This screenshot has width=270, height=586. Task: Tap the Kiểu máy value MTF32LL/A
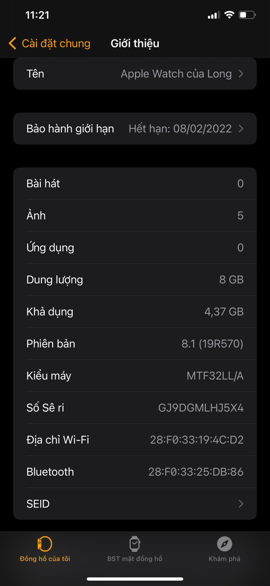[215, 376]
